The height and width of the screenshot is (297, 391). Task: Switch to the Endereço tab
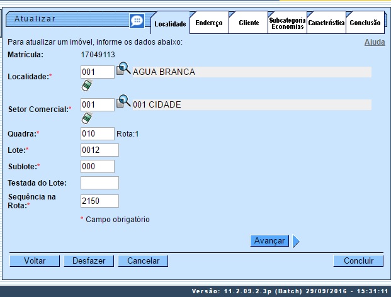[x=209, y=23]
